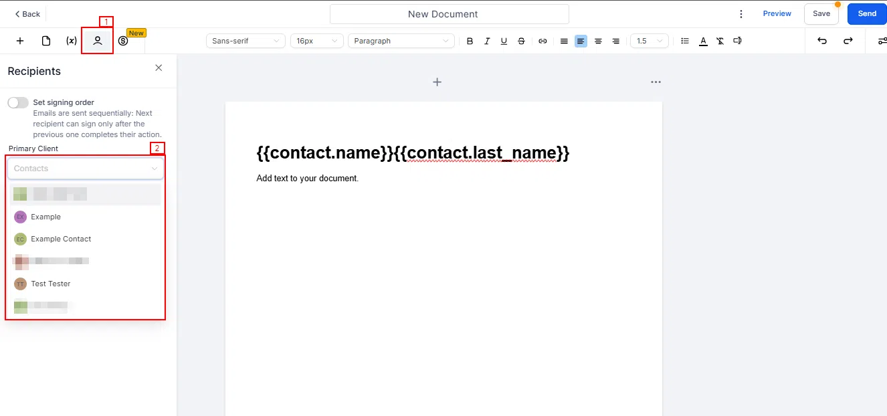Click the Back button
This screenshot has width=887, height=416.
pos(27,14)
